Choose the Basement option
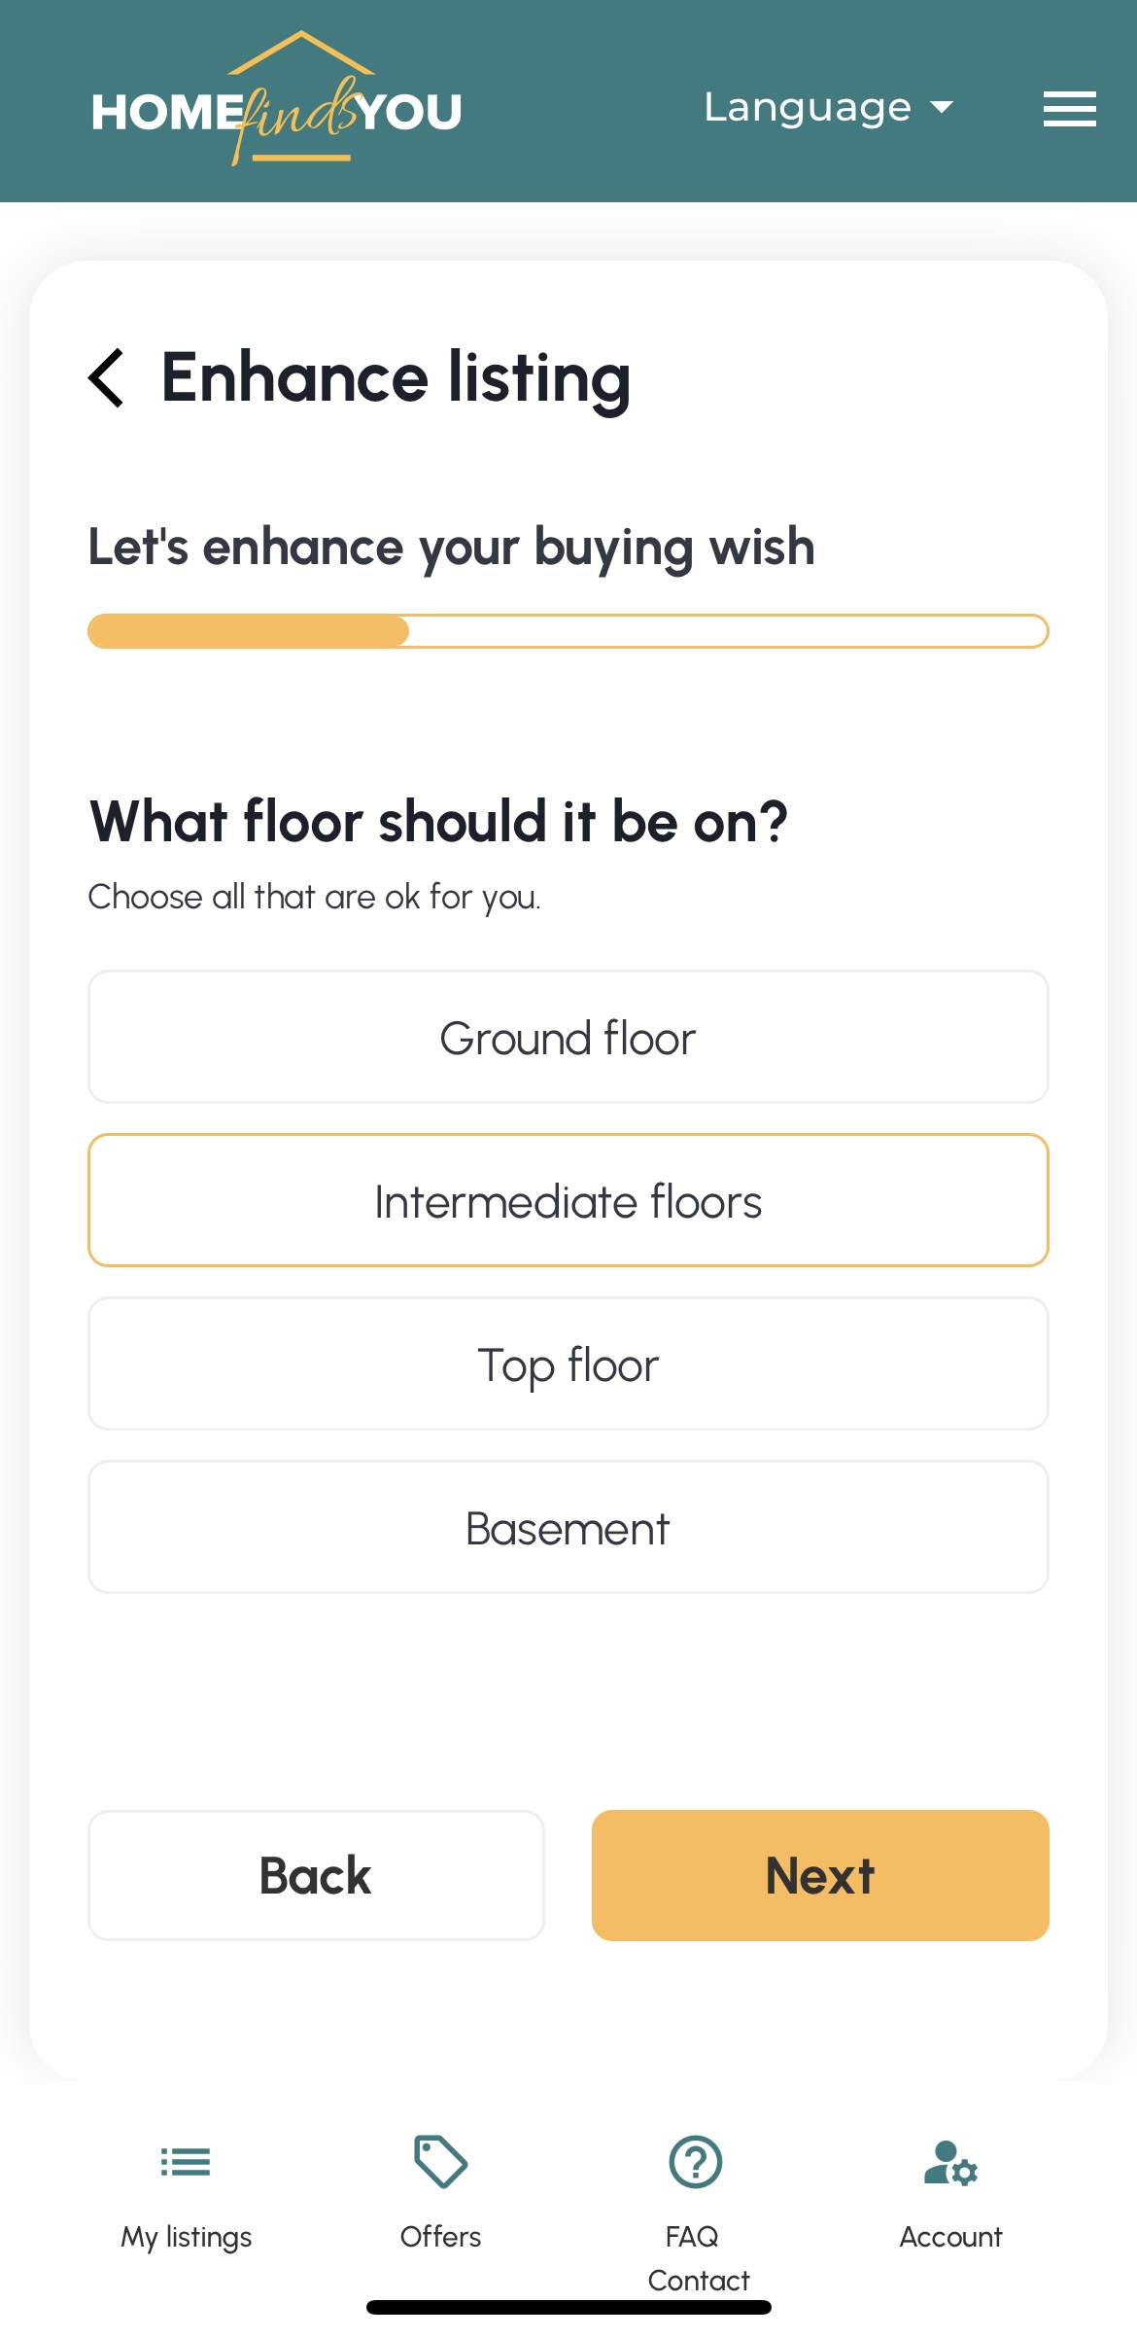The image size is (1137, 2338). (568, 1527)
